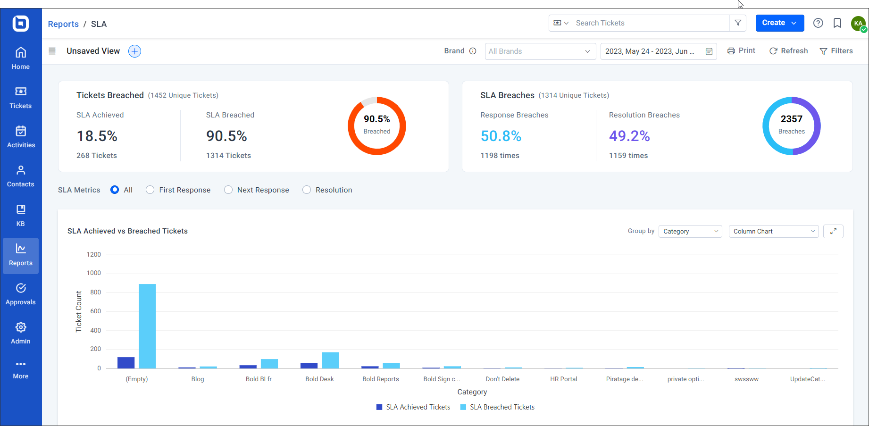Add a new view with plus icon
Image resolution: width=869 pixels, height=426 pixels.
click(x=135, y=51)
